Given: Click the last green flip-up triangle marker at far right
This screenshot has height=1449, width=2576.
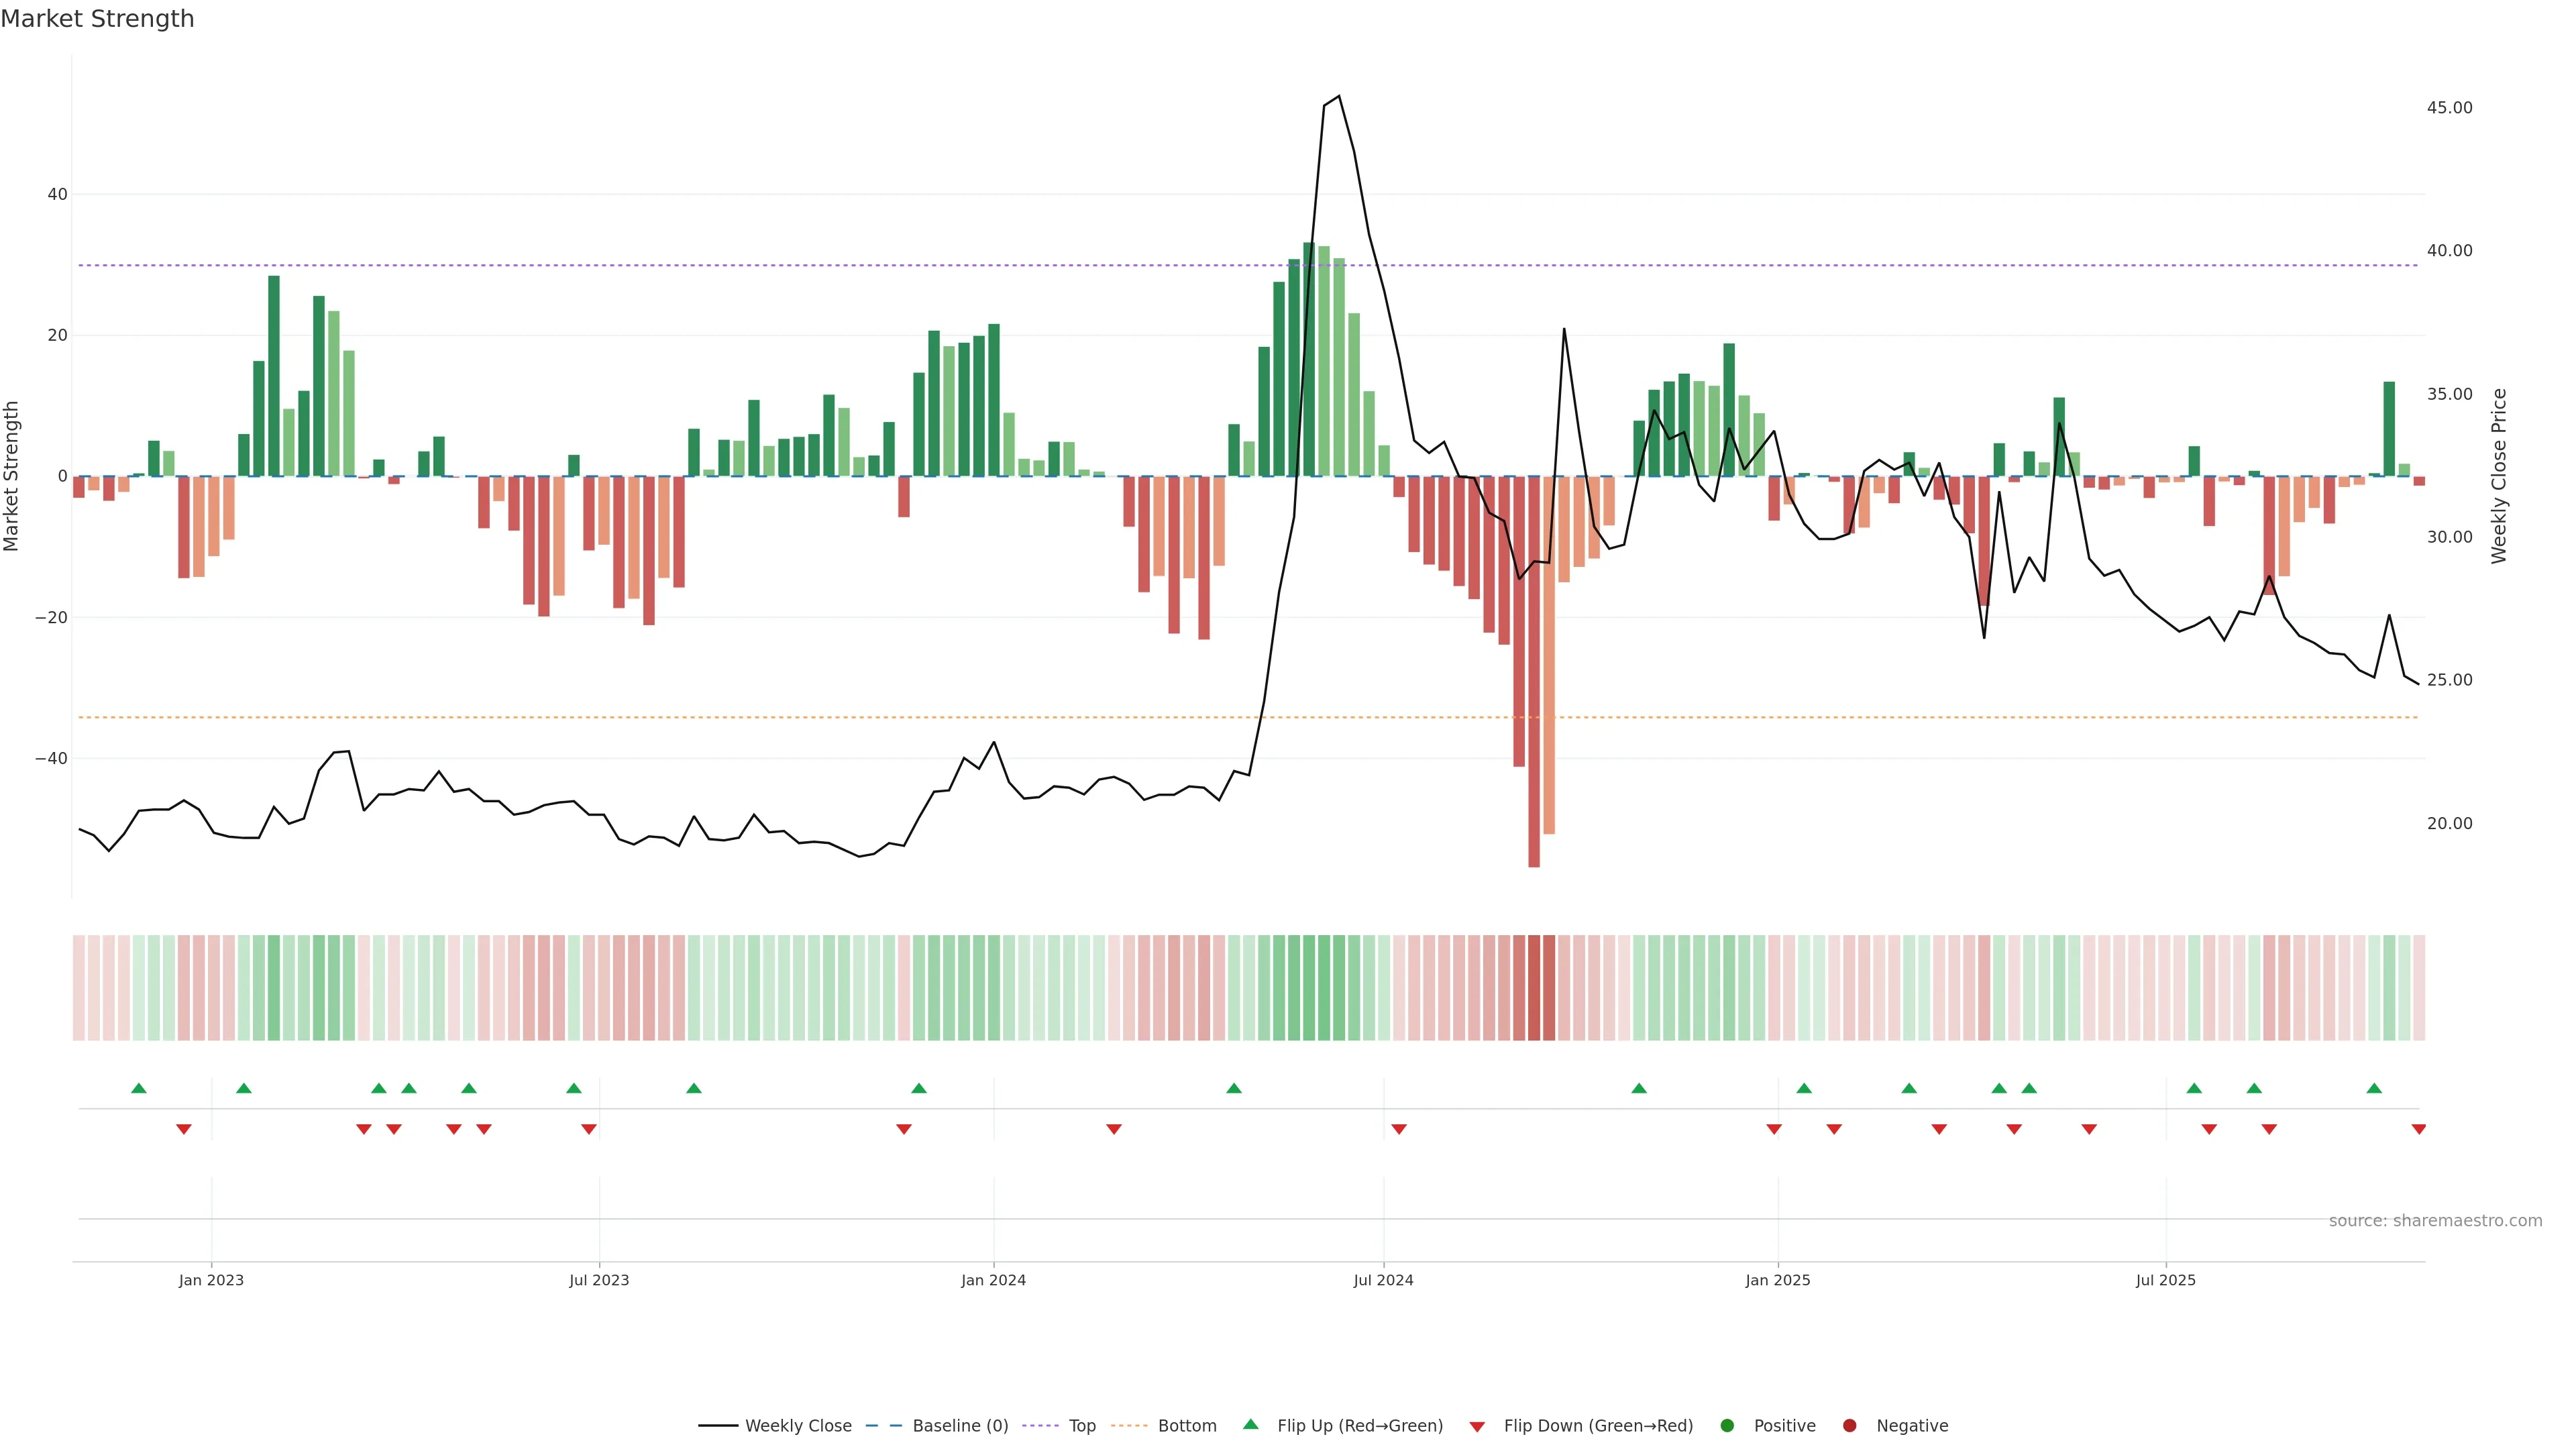Looking at the screenshot, I should pos(2374,1088).
